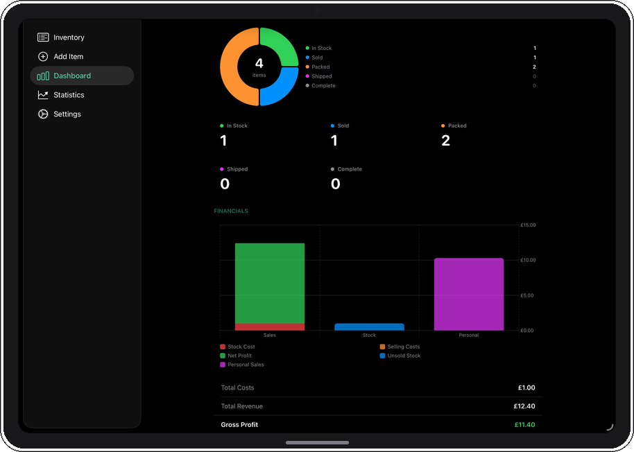Open the Add Item page
Image resolution: width=634 pixels, height=452 pixels.
(x=82, y=57)
